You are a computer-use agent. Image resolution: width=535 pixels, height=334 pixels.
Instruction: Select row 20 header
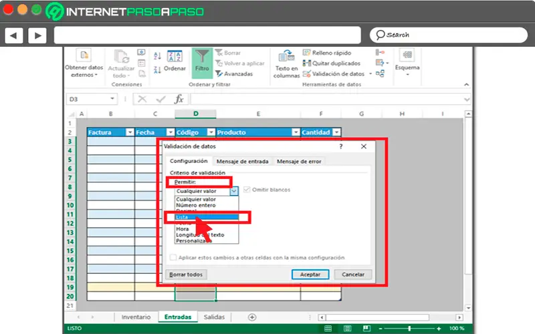[x=70, y=297]
